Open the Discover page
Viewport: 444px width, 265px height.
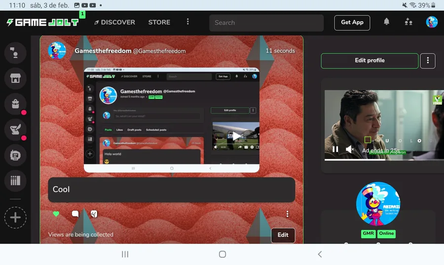coord(114,22)
